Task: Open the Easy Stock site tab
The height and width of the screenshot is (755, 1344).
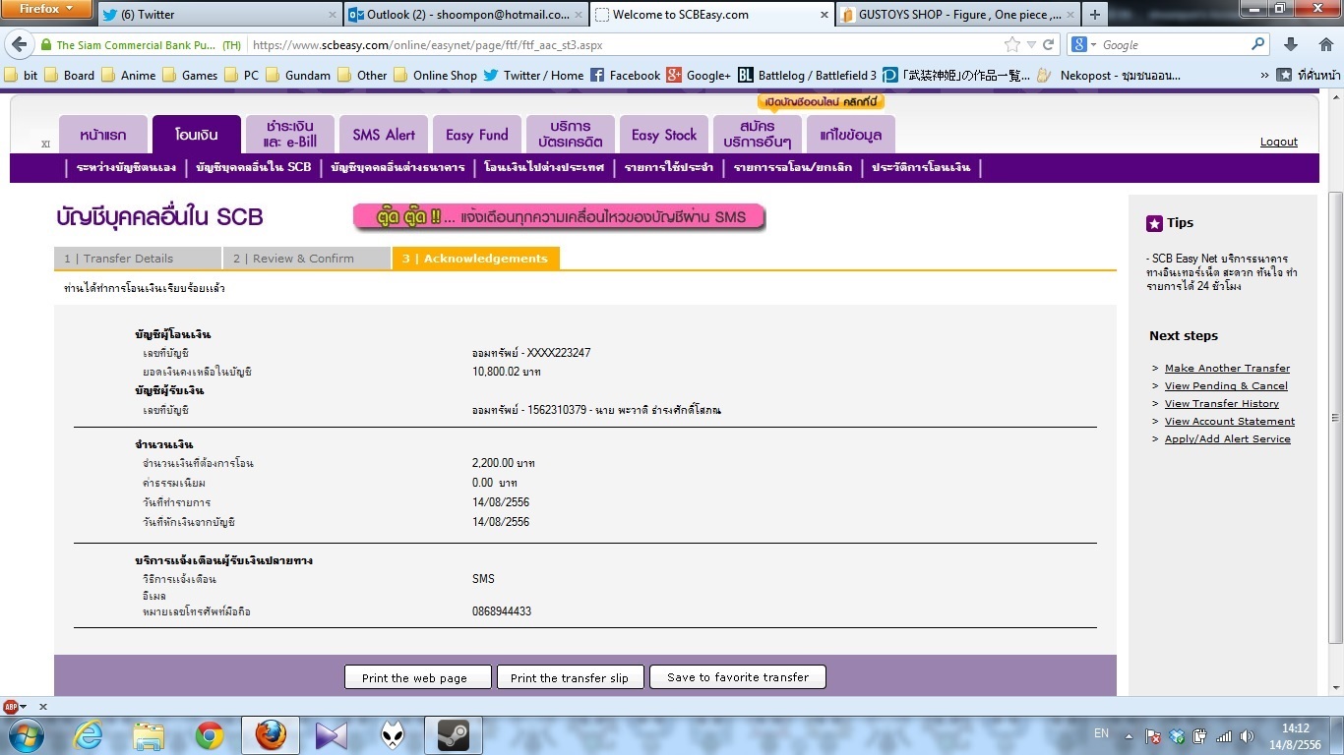Action: (664, 135)
